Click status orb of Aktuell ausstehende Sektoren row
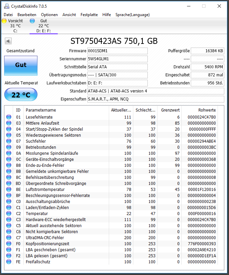Screen dimensions: 229x275 tap(9, 225)
